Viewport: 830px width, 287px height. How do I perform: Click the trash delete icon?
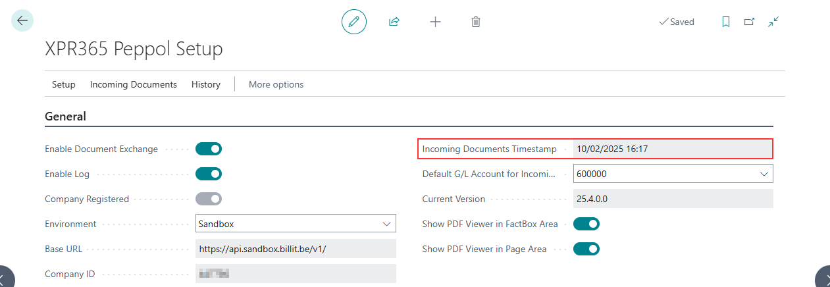coord(476,22)
